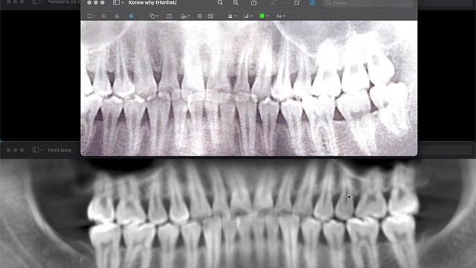Image resolution: width=476 pixels, height=268 pixels.
Task: Select the Instant Alpha tool
Action: [104, 16]
